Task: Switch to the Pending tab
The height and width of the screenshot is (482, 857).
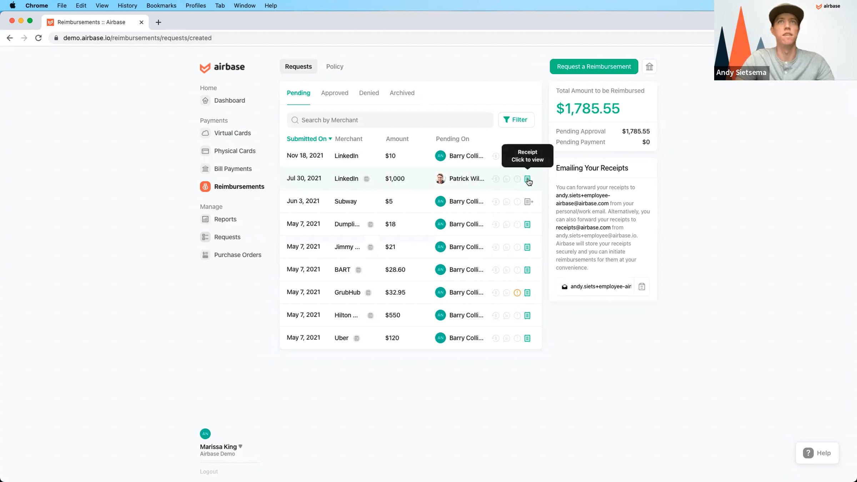Action: point(299,93)
